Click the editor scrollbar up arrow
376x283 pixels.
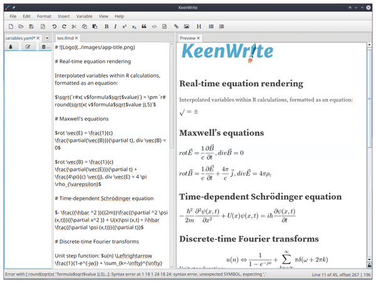[x=172, y=44]
